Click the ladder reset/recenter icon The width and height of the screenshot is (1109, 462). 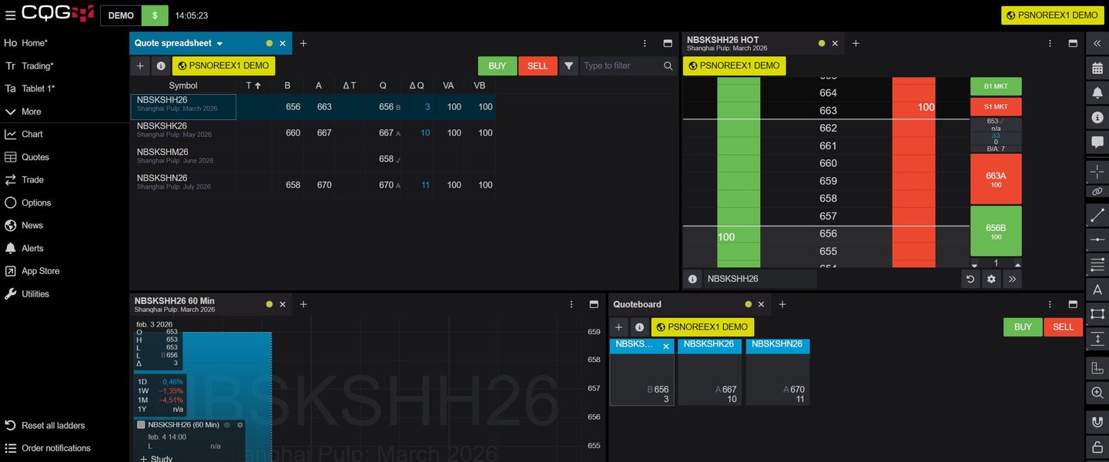pyautogui.click(x=970, y=279)
